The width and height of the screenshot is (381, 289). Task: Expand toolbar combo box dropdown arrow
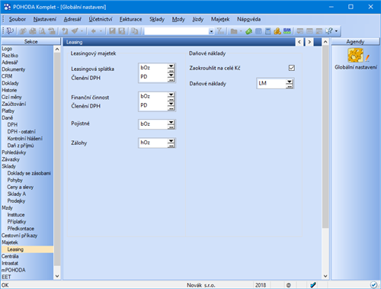coord(211,31)
